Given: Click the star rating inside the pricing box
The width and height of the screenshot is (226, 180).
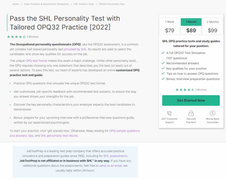Looking at the screenshot, I should [x=185, y=90].
